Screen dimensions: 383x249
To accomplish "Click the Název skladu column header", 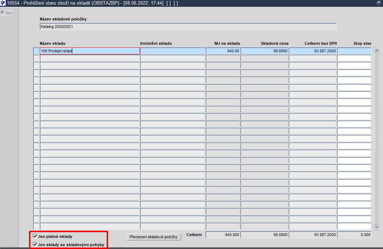I will click(53, 43).
